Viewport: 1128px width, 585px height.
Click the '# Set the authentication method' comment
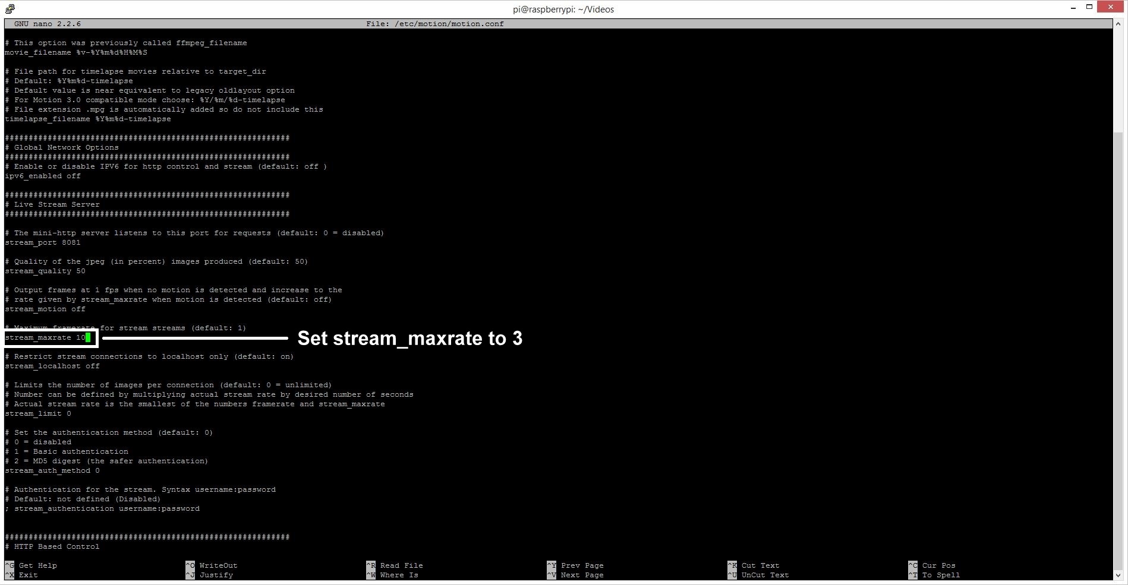pos(109,432)
